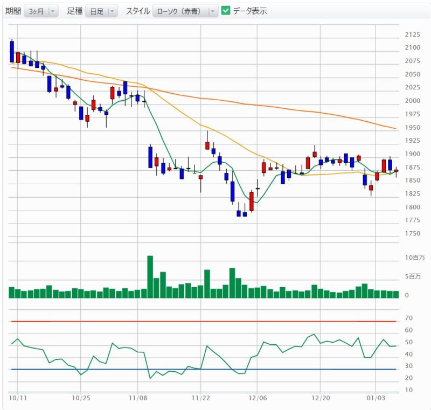Click the 1950 price axis label
The width and height of the screenshot is (431, 410).
(x=413, y=128)
